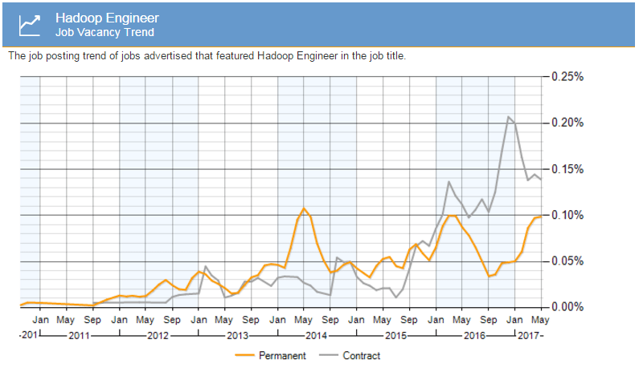639x368 pixels.
Task: Click the 0.25% y-axis label
Action: (x=567, y=76)
